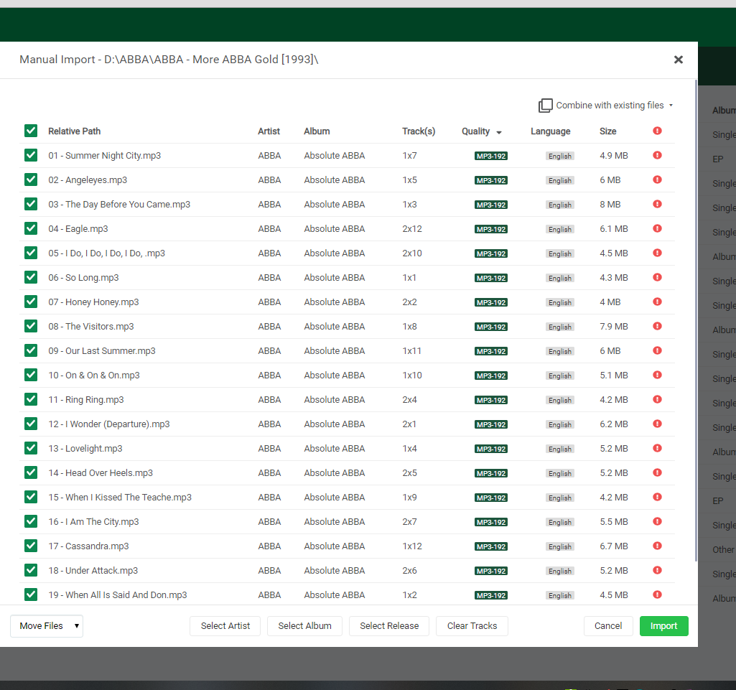Uncheck 11 - Ring Ring.mp3 checkbox
Viewport: 736px width, 690px height.
coord(31,399)
